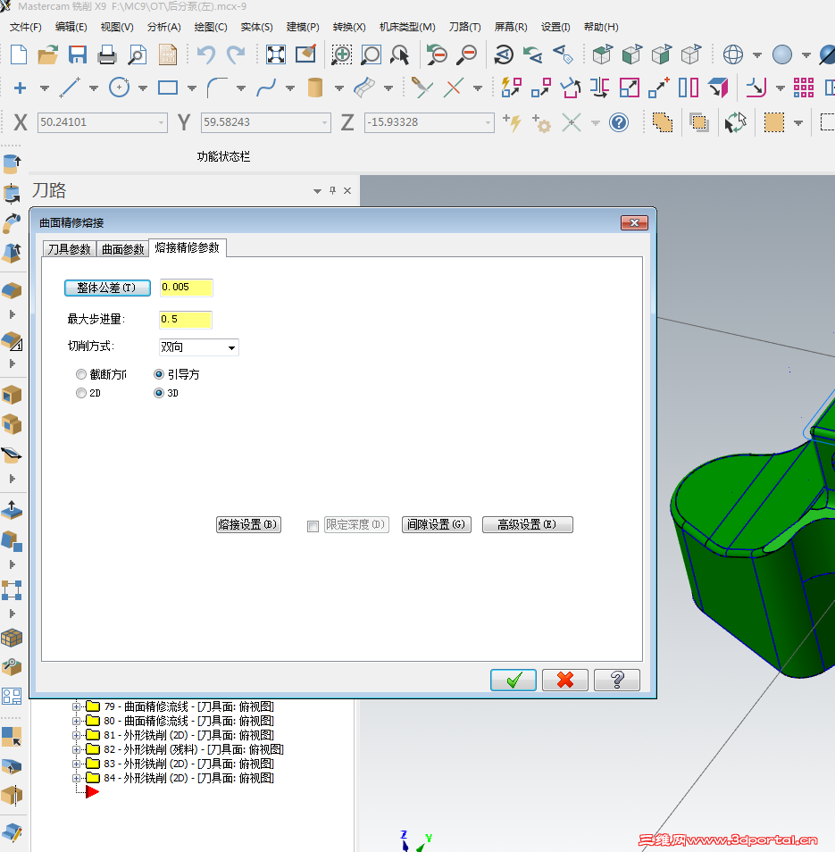Click the Trim/Break scissors icon
The height and width of the screenshot is (852, 835).
(x=422, y=88)
